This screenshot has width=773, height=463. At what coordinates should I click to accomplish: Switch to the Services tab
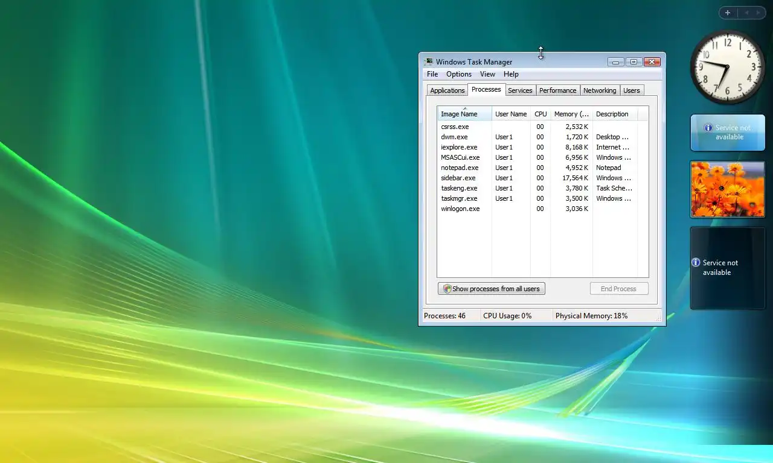pos(520,90)
